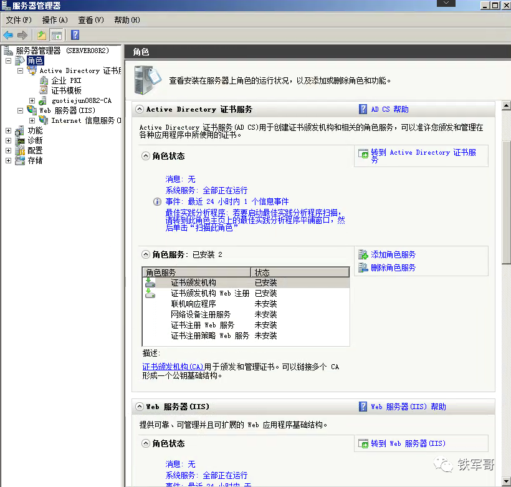Viewport: 511px width, 487px height.
Task: Click the 诊断 node icon
Action: 20,140
